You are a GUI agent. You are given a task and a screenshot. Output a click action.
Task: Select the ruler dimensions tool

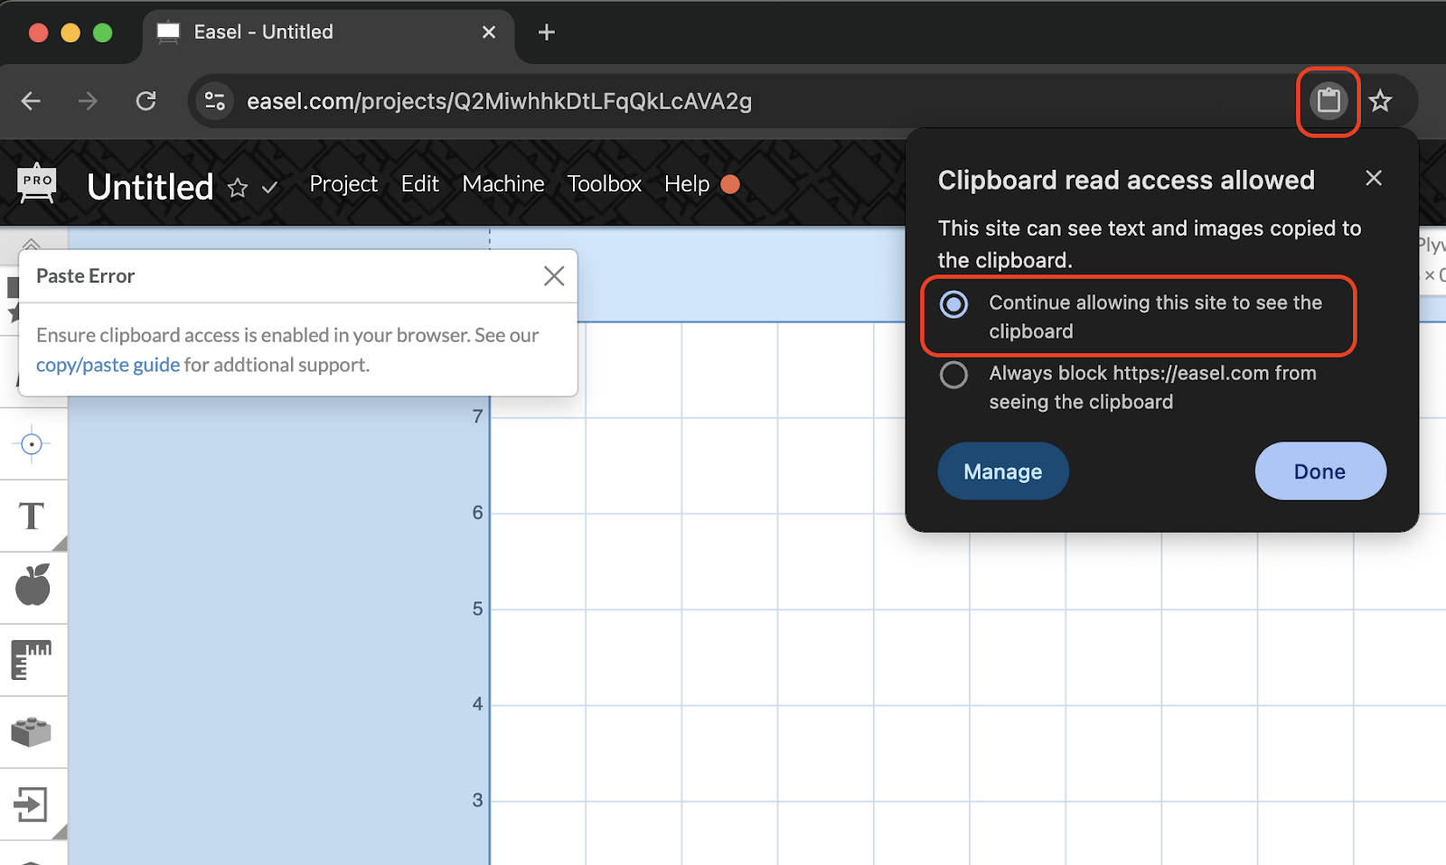coord(31,660)
